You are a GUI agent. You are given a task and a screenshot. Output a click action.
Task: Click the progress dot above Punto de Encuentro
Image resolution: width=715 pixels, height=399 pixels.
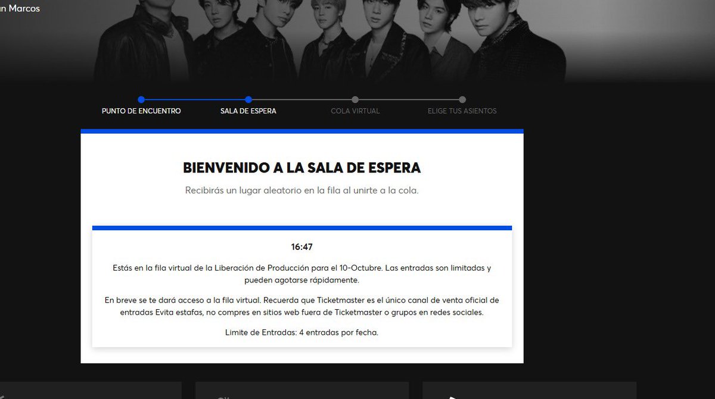[x=141, y=100]
